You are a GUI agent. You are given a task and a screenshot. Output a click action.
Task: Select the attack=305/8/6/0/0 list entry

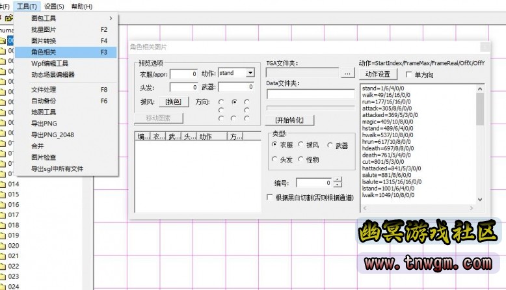[x=387, y=109]
